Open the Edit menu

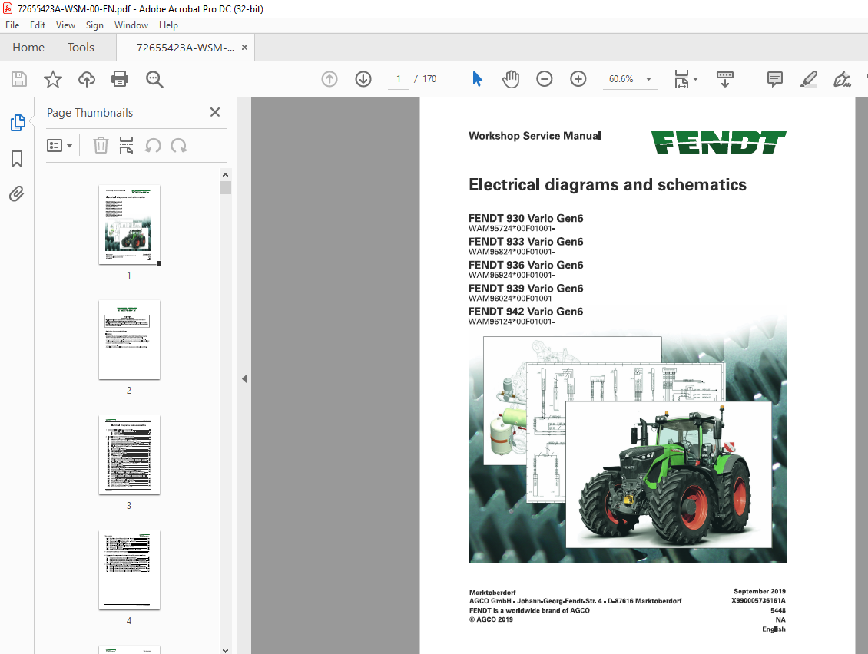(38, 25)
